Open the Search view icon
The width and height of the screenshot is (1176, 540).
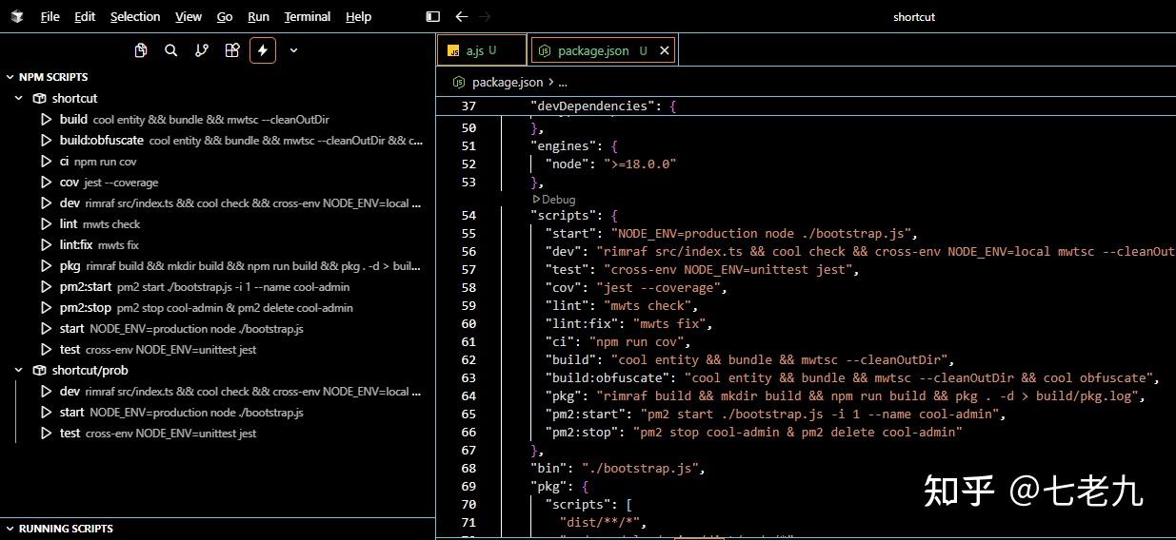click(x=171, y=50)
